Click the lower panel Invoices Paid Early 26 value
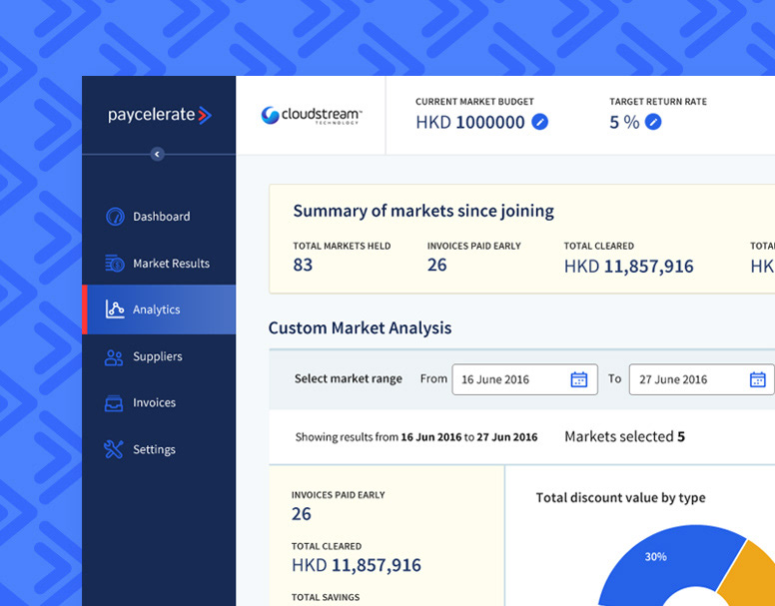 [x=302, y=514]
